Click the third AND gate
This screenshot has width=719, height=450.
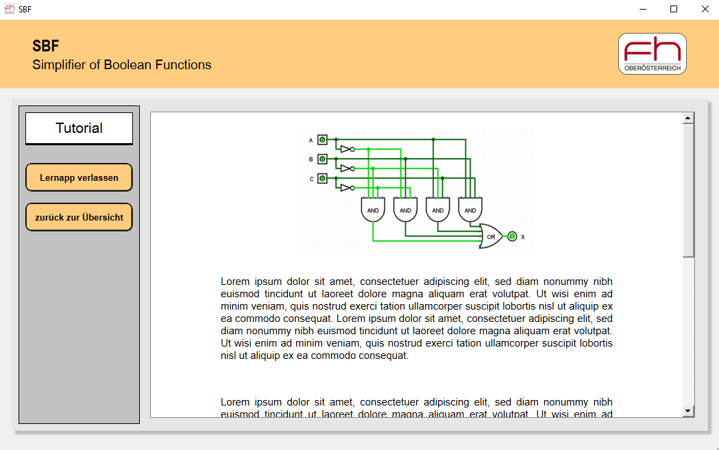[437, 211]
